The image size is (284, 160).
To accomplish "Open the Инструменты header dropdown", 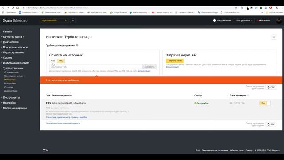I will [244, 20].
